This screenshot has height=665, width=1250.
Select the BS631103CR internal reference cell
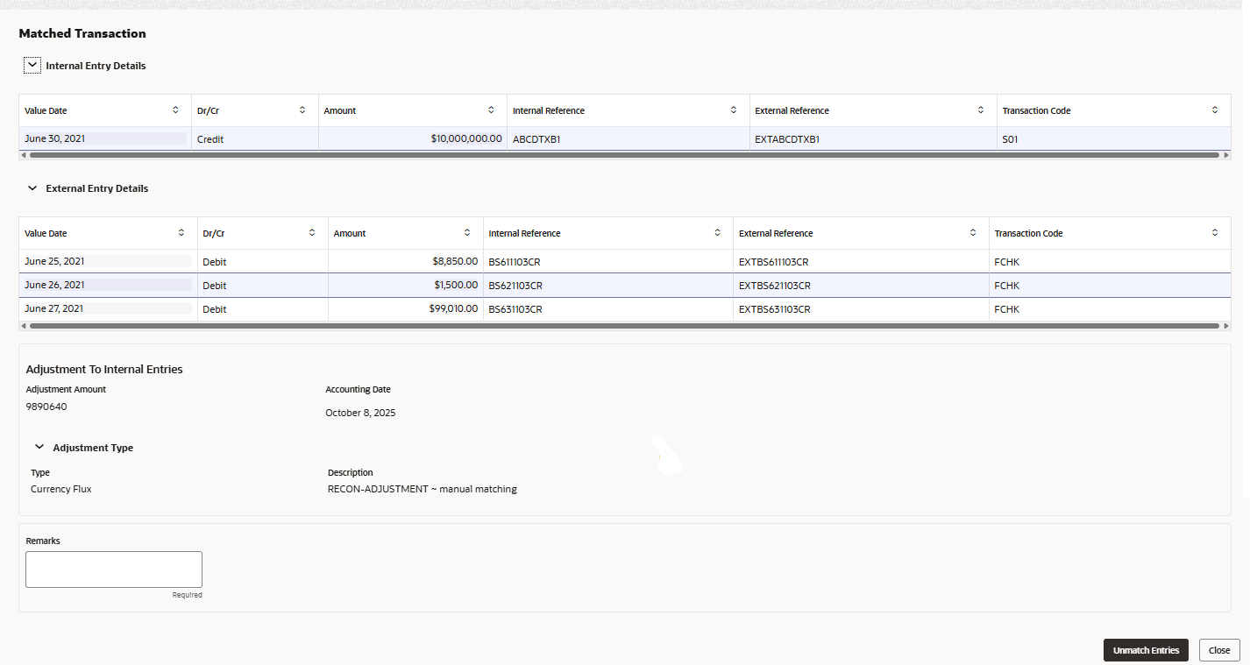pos(608,308)
